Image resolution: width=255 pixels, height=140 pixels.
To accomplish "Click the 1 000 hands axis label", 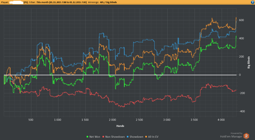I will pyautogui.click(x=58, y=120).
